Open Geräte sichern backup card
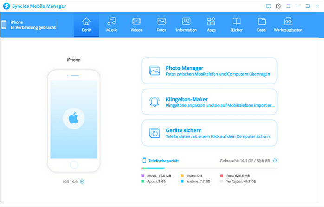324x207 pixels. pos(209,133)
